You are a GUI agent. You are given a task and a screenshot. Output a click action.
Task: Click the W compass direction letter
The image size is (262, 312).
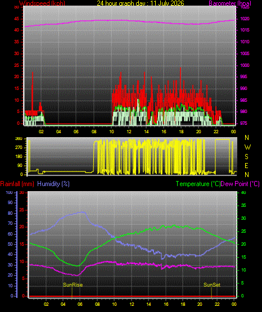[247, 147]
